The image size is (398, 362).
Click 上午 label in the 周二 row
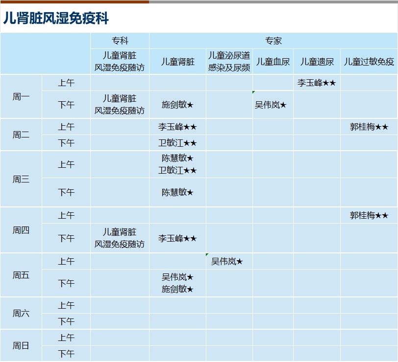point(66,127)
